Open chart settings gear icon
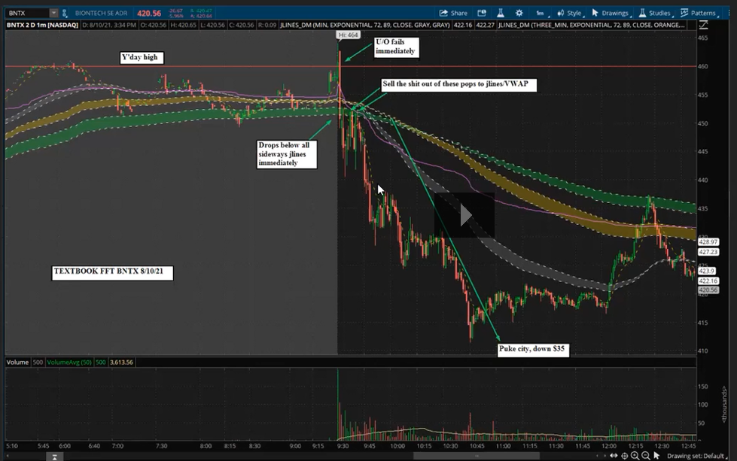This screenshot has height=461, width=737. 519,13
